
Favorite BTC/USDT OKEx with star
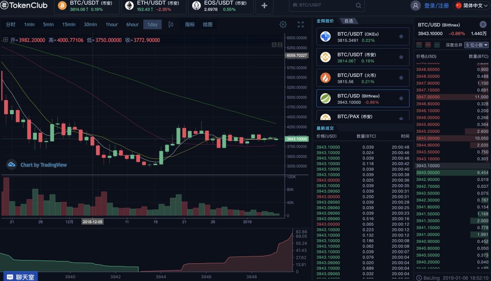point(401,36)
